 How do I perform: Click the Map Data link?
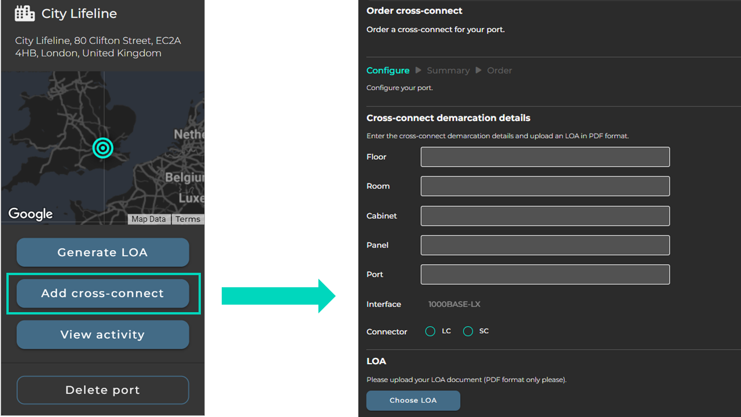click(149, 219)
